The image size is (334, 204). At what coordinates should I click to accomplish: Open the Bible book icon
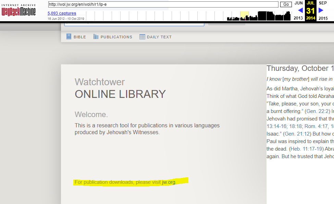pos(69,37)
